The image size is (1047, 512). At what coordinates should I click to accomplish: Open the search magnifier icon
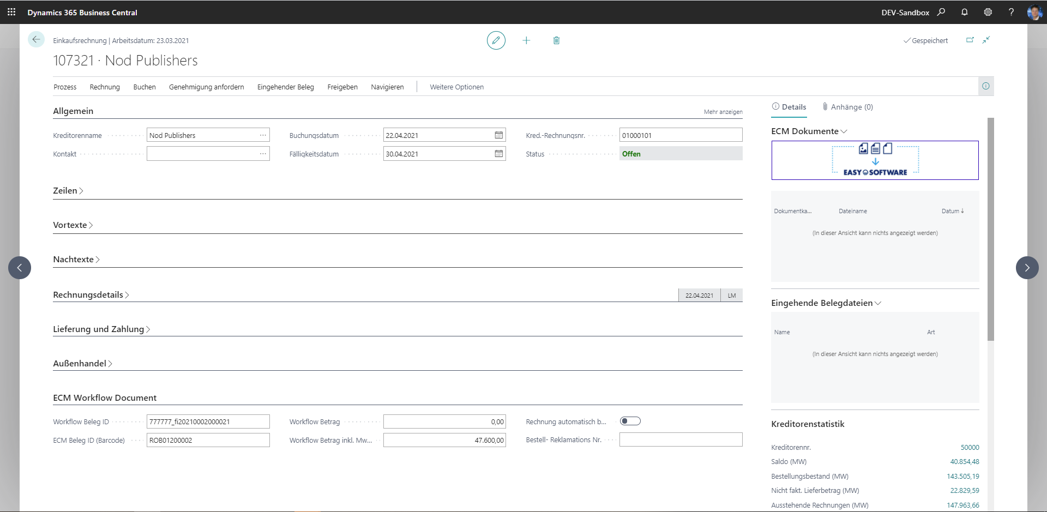(941, 12)
